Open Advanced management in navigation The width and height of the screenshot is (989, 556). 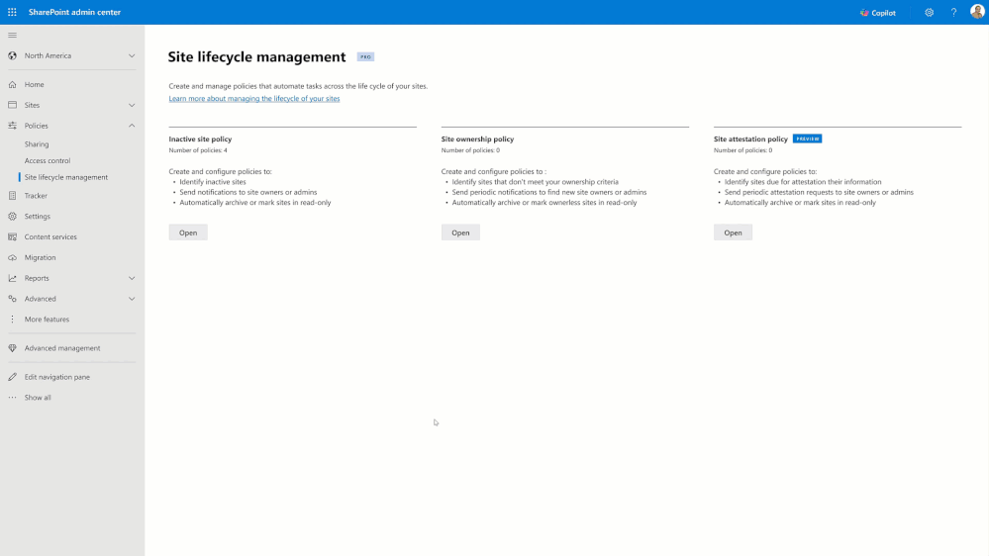62,348
